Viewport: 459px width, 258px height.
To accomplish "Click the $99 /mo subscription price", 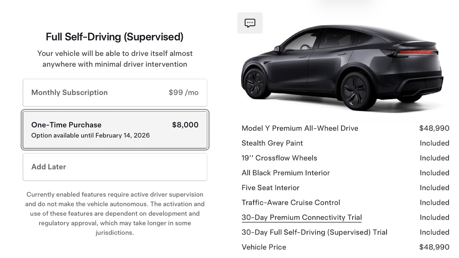I will point(183,93).
